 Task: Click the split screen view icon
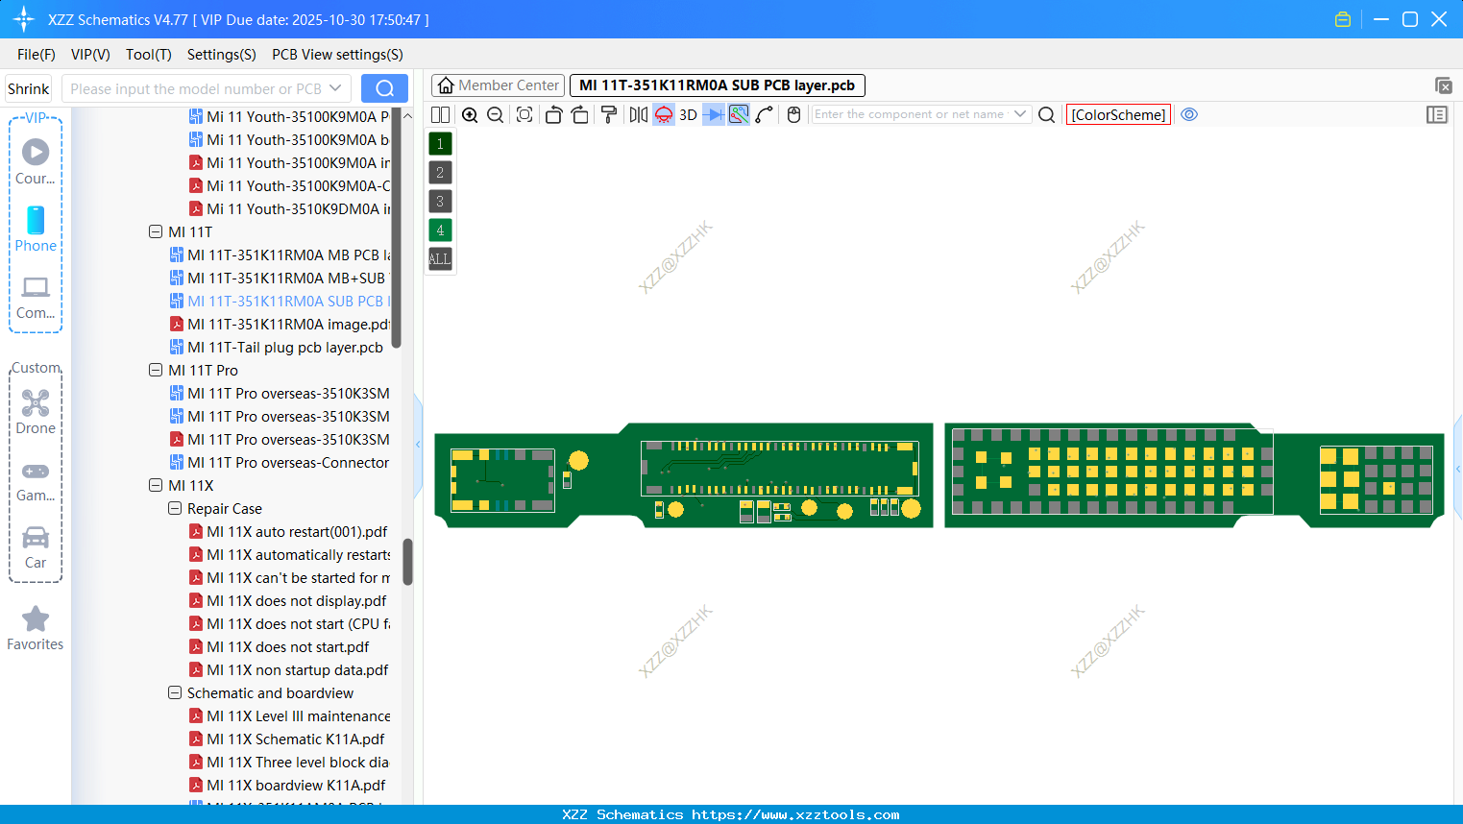(x=440, y=114)
